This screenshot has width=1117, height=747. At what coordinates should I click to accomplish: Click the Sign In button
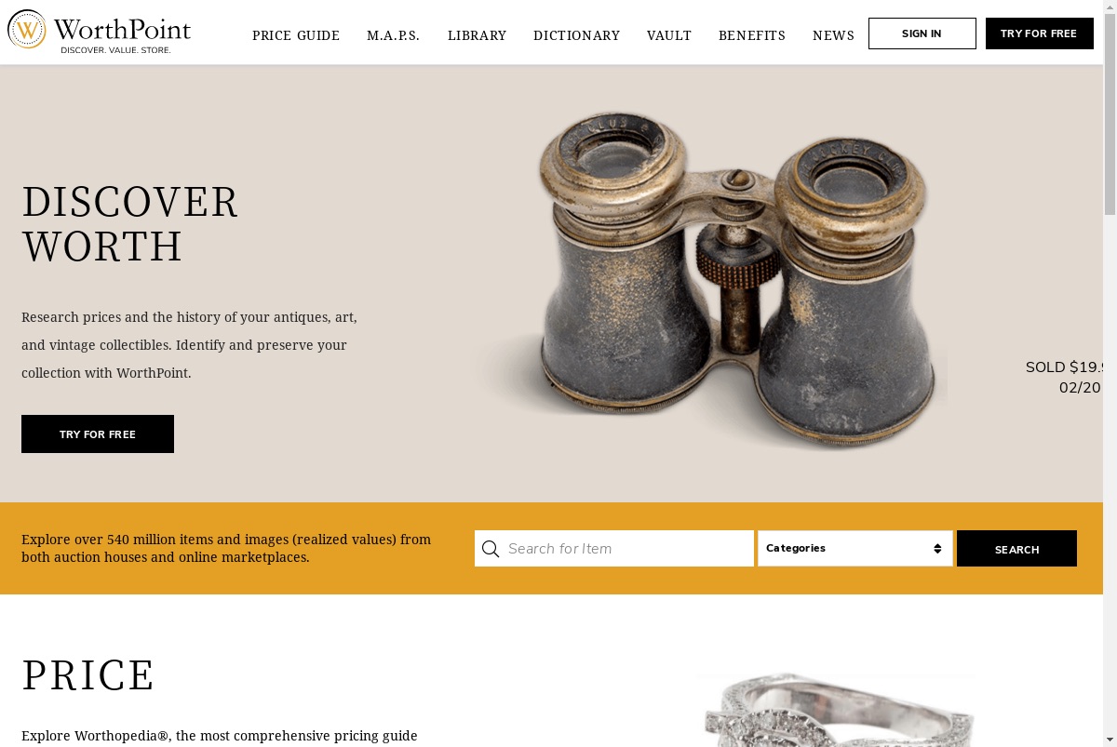(922, 33)
